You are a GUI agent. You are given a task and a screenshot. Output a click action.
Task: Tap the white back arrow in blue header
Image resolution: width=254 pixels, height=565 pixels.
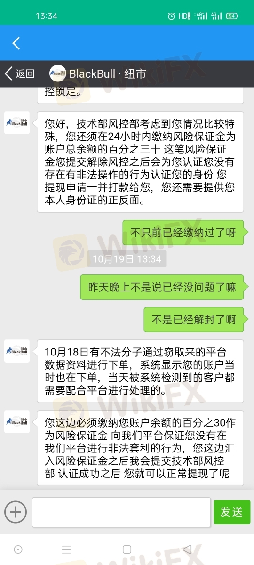click(16, 43)
